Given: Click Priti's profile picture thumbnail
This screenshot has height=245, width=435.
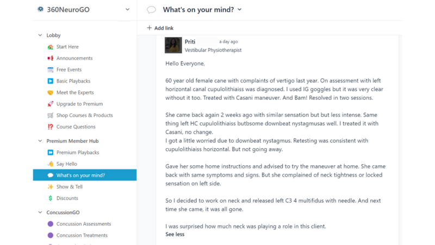Looking at the screenshot, I should (x=173, y=45).
